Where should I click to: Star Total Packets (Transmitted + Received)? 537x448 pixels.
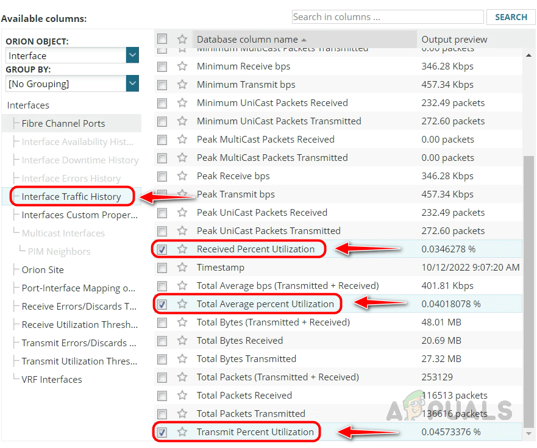(x=182, y=377)
